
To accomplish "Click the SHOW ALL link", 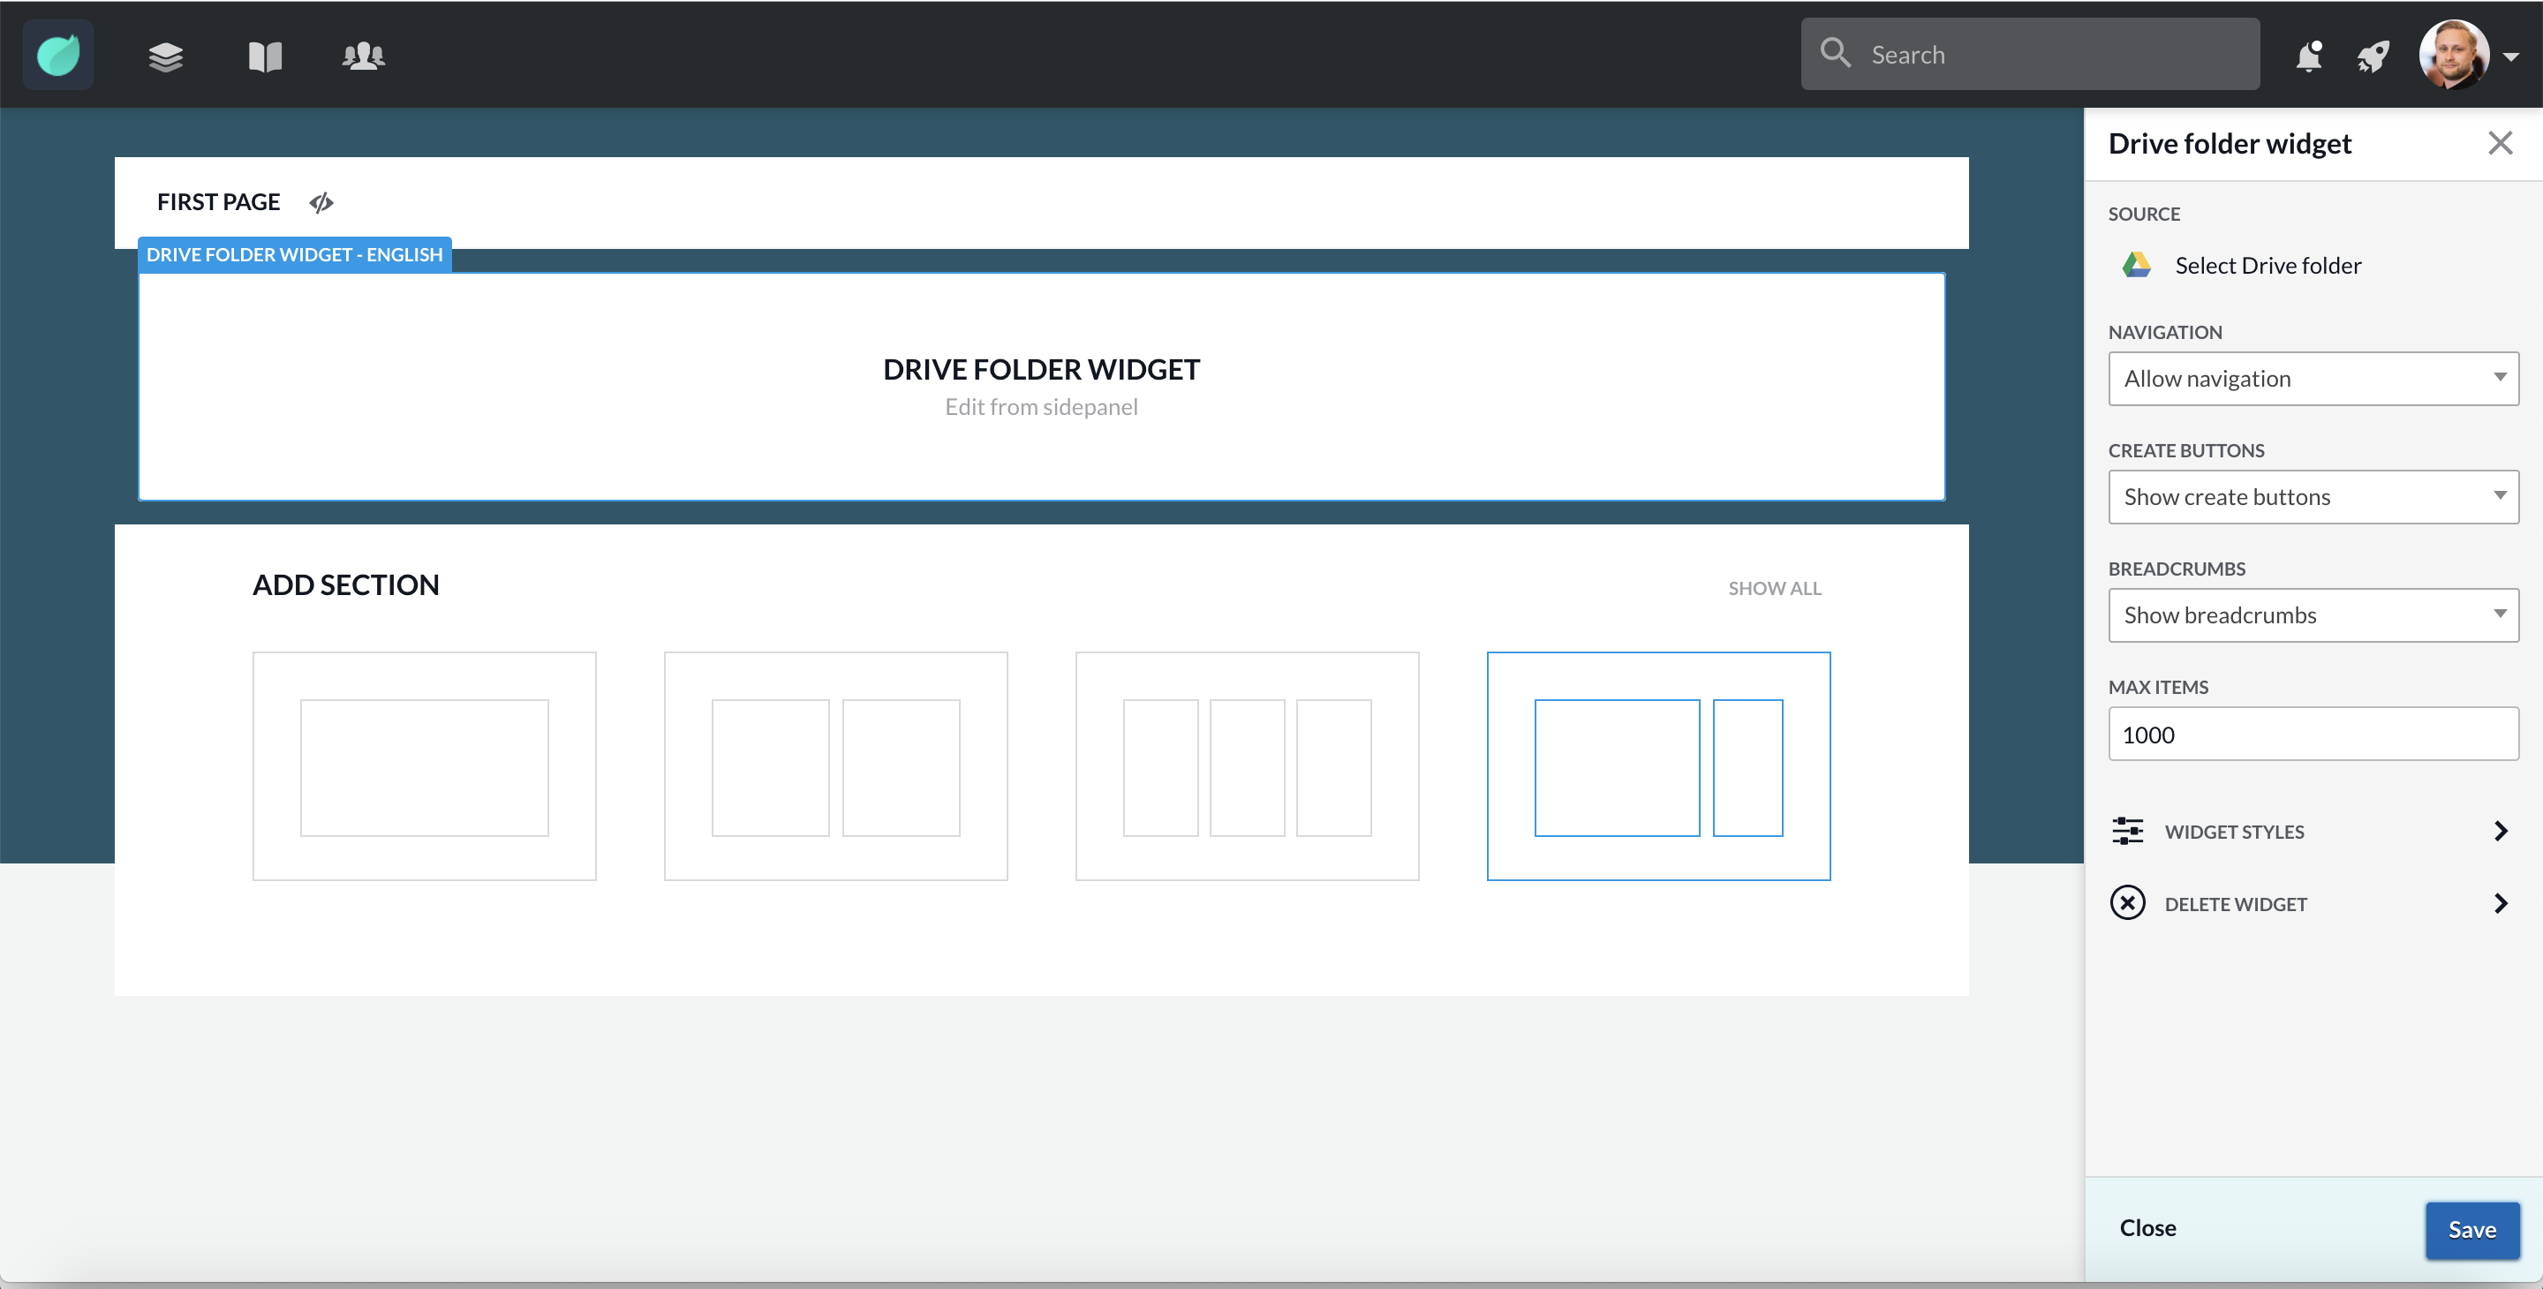I will pos(1774,588).
